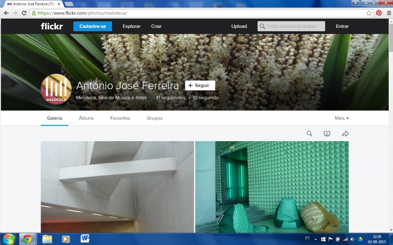Click the Cadastre-se sign-up button
Image resolution: width=393 pixels, height=245 pixels.
tap(92, 26)
